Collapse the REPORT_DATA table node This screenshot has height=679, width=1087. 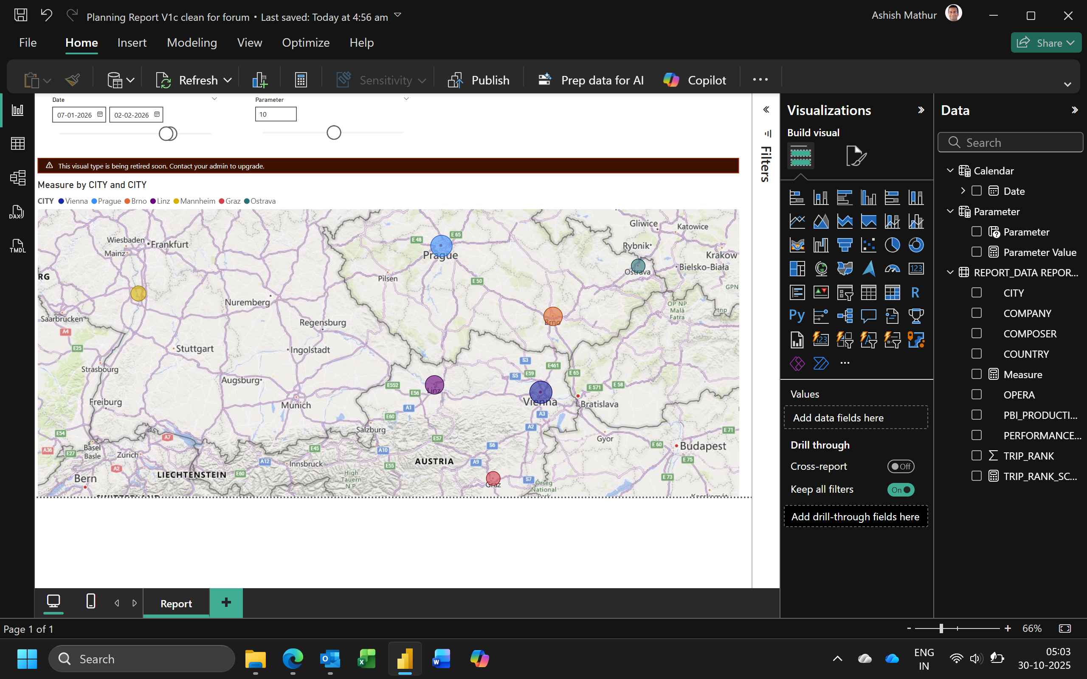950,272
